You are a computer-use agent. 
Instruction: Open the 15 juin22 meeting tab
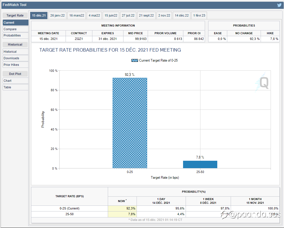(x=111, y=15)
